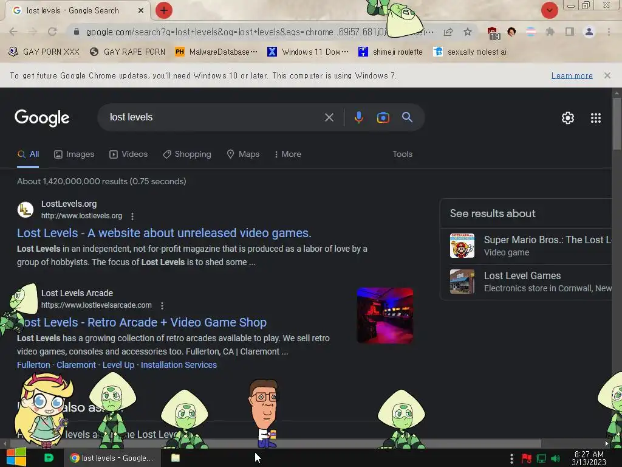
Task: Show hidden tray icons via dots
Action: [x=511, y=458]
